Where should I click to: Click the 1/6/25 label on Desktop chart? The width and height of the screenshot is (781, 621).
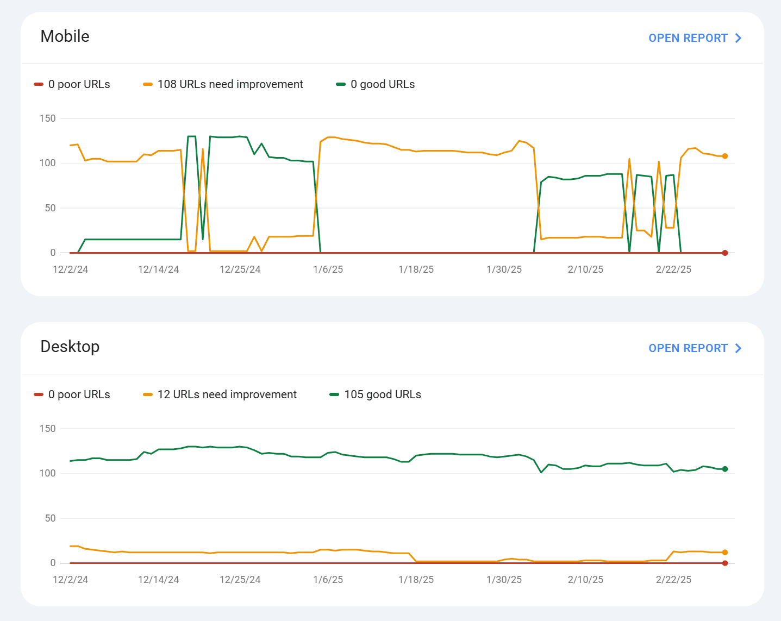(328, 580)
